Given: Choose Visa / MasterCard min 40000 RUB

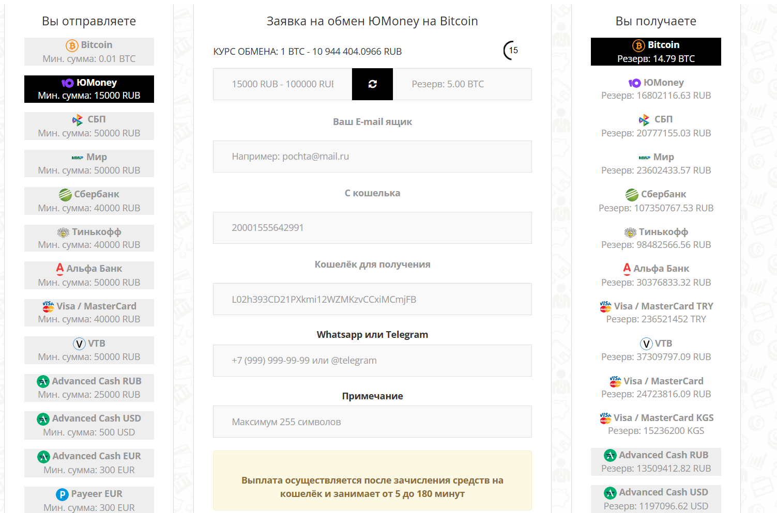Looking at the screenshot, I should [x=89, y=313].
